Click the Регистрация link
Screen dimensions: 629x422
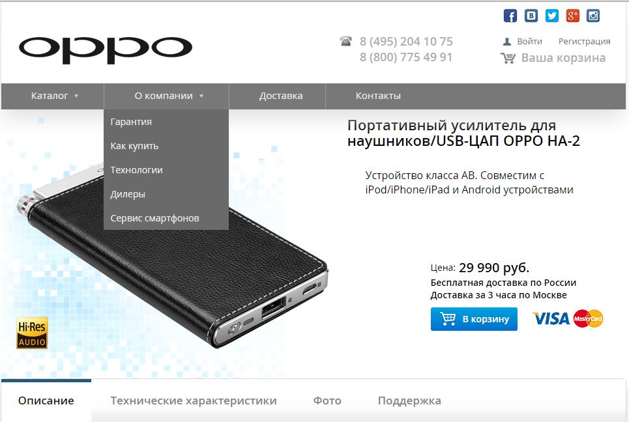click(x=584, y=41)
